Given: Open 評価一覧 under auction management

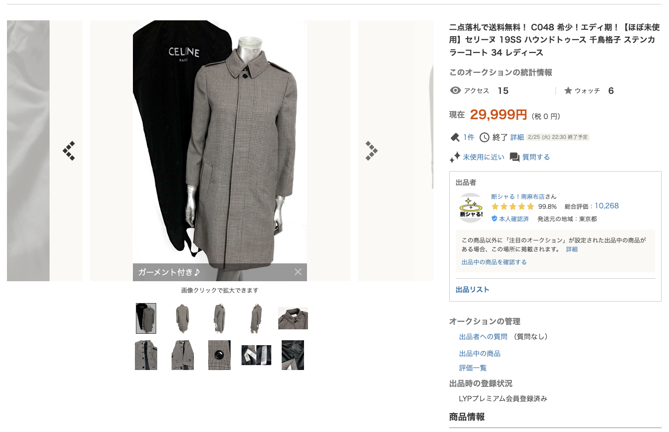Looking at the screenshot, I should 473,368.
